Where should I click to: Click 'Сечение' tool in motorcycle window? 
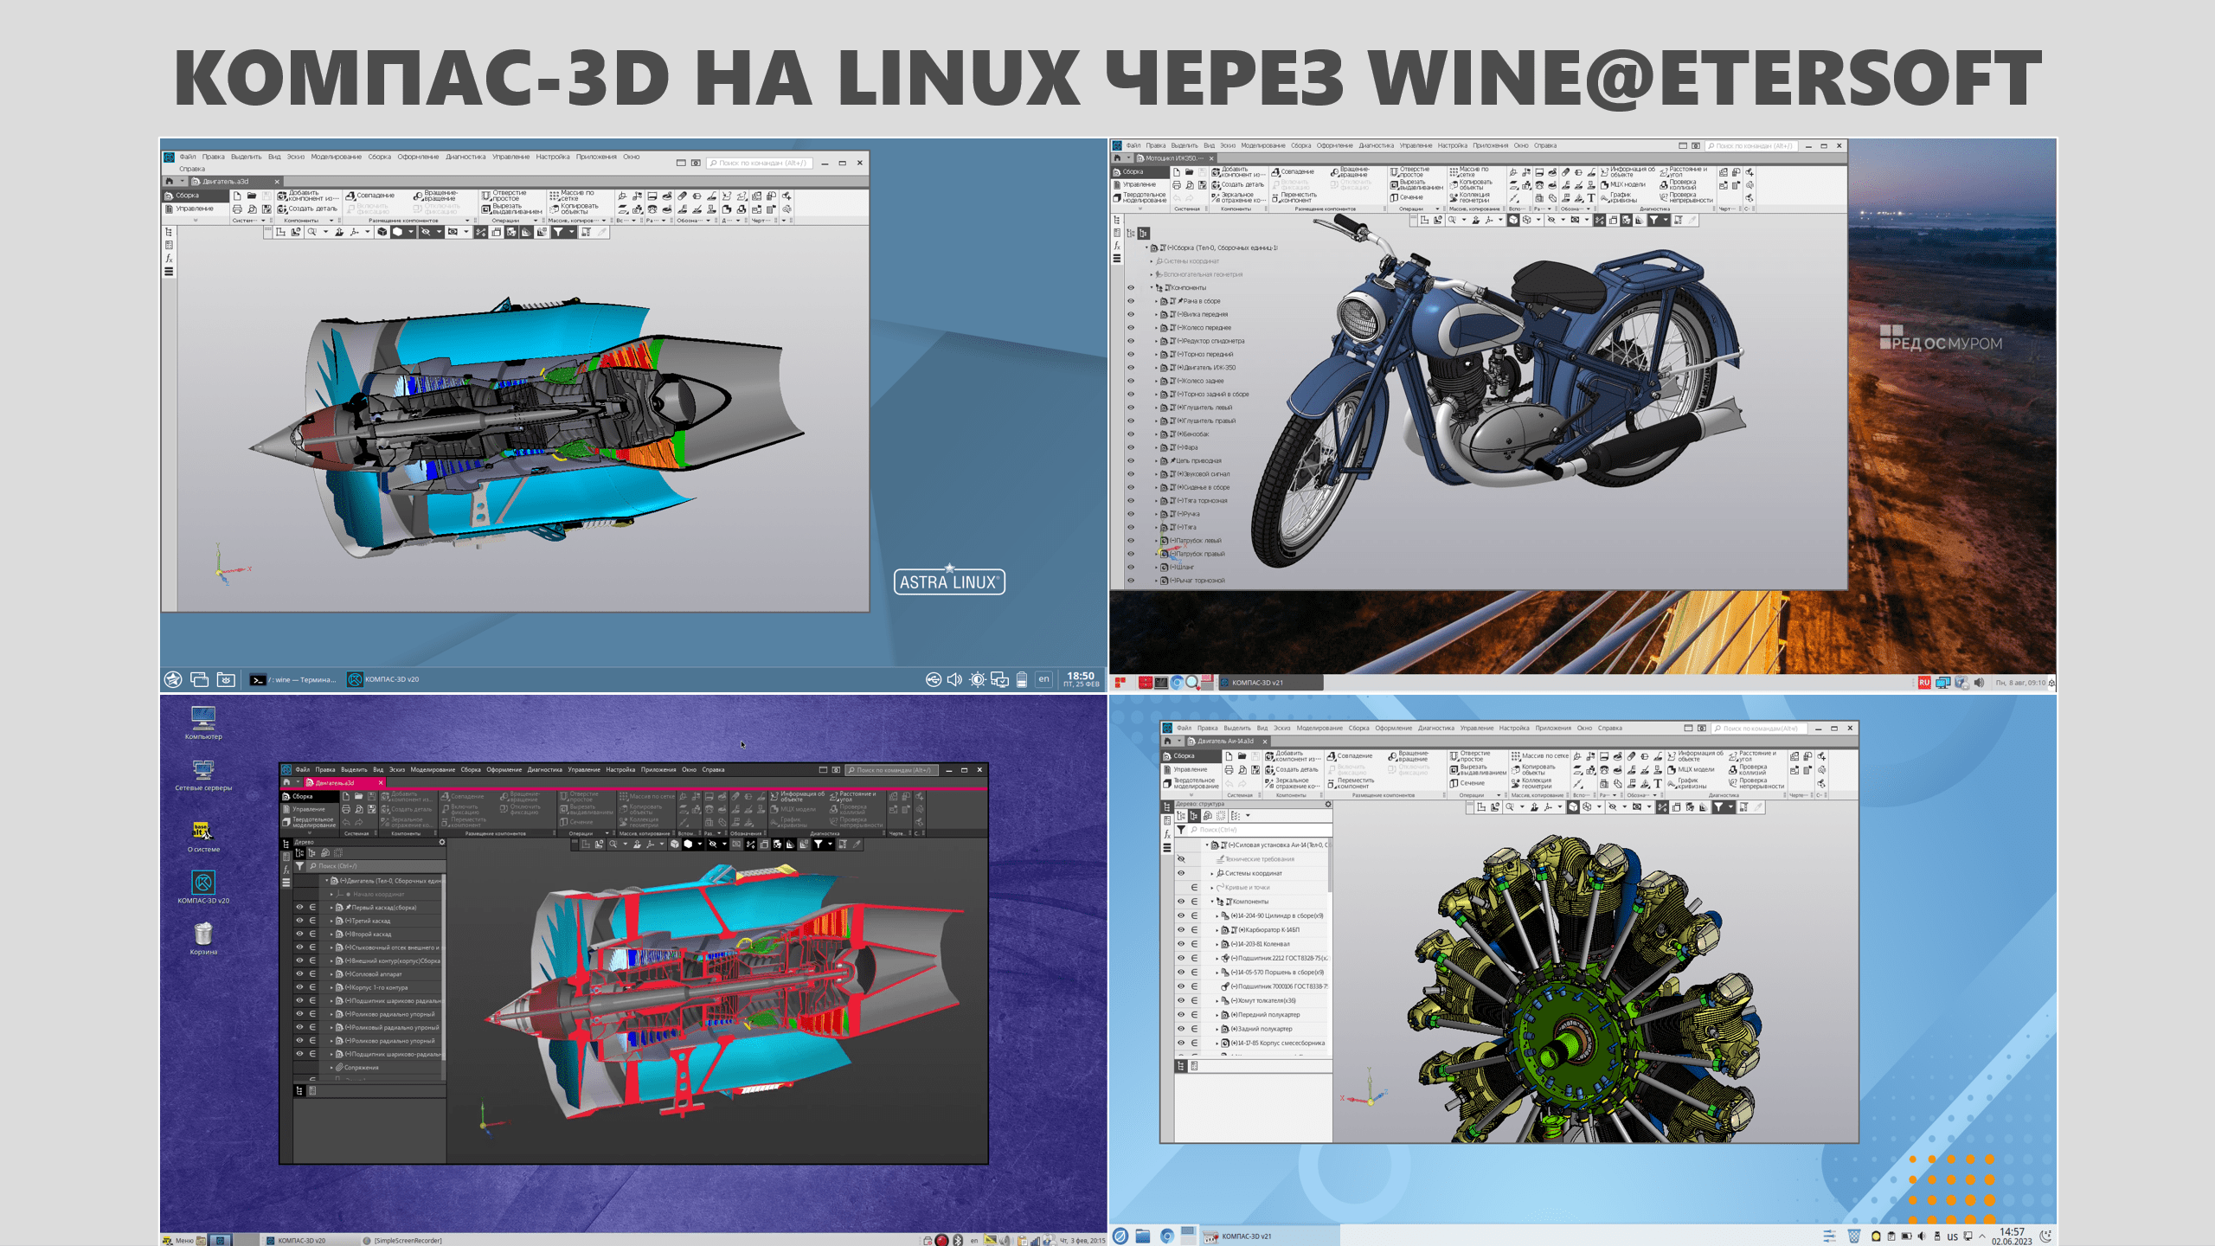point(1407,197)
